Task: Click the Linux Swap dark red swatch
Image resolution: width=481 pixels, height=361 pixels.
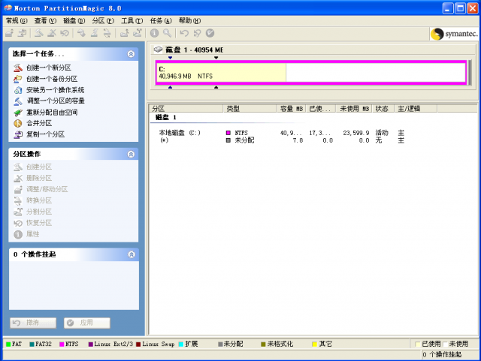Action: pos(138,344)
